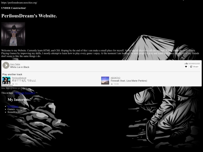
Task: Click the Share button in SoundCloud player
Action: [194, 67]
